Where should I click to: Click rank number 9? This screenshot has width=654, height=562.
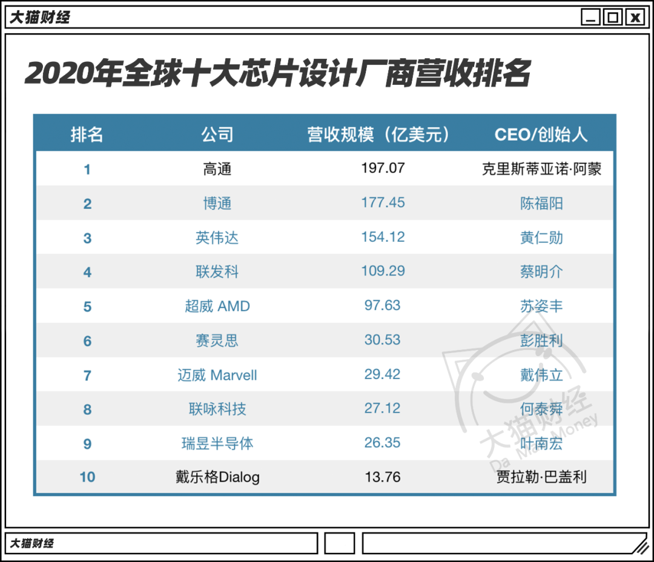pyautogui.click(x=87, y=443)
